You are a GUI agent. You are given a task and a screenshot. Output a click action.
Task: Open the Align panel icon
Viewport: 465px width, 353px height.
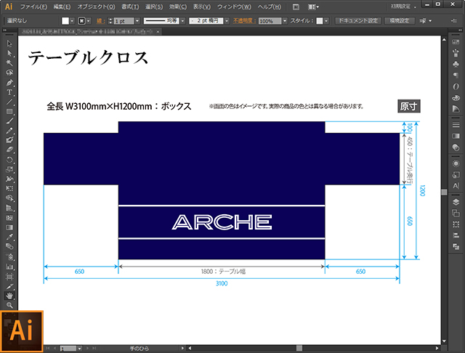coord(456,235)
